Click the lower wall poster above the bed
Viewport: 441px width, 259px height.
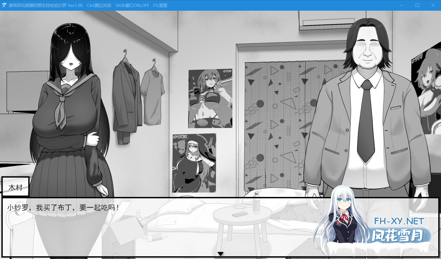pos(194,163)
